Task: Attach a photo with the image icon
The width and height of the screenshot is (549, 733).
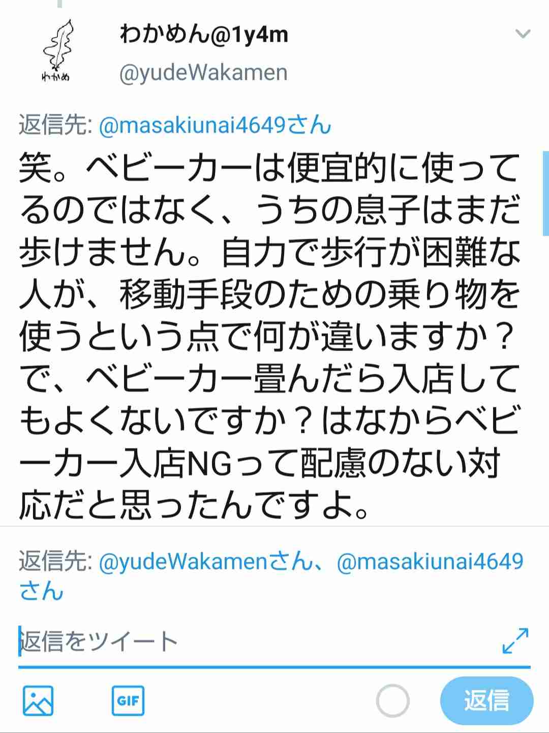Action: [38, 700]
